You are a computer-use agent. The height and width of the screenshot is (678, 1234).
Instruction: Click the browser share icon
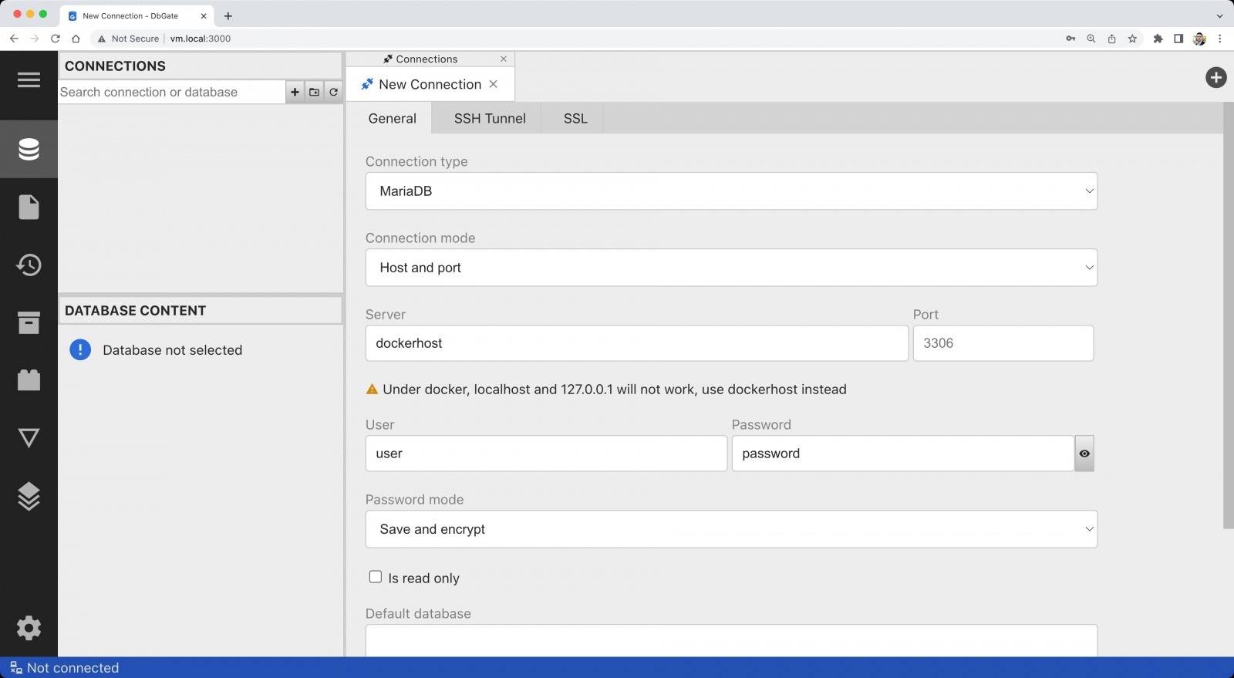click(1111, 39)
